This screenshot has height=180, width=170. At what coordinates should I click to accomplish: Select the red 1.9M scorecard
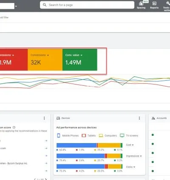tap(14, 59)
